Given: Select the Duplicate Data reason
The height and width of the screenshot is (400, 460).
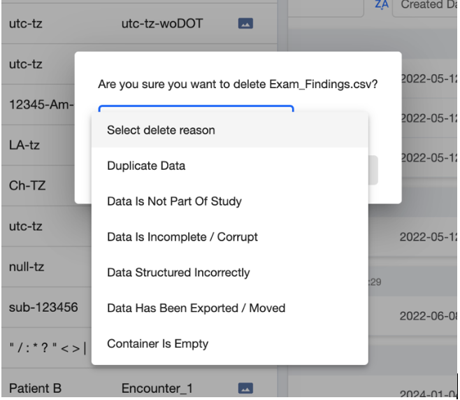Looking at the screenshot, I should (230, 166).
